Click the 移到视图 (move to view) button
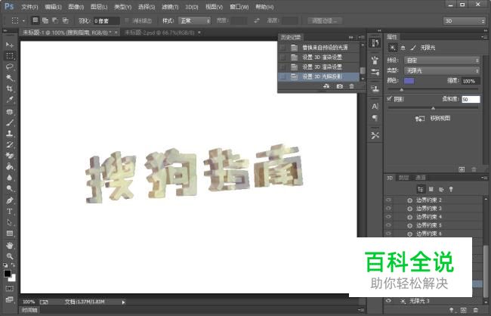 pos(433,119)
